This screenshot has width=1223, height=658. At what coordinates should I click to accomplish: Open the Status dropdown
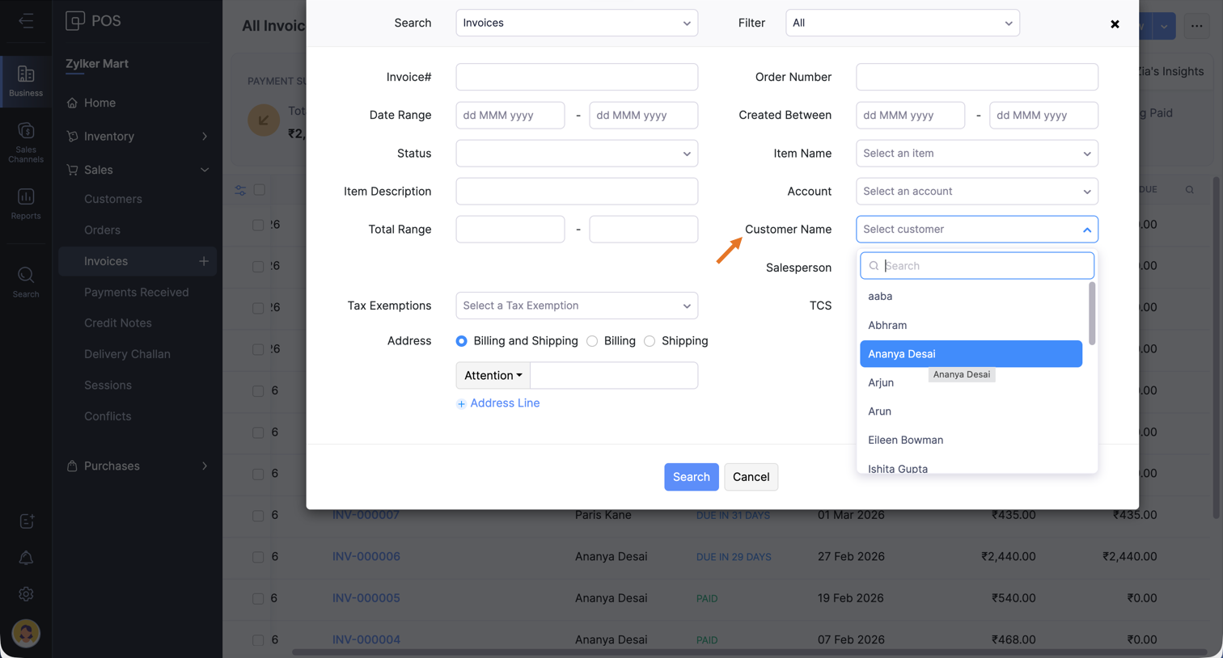pyautogui.click(x=577, y=154)
